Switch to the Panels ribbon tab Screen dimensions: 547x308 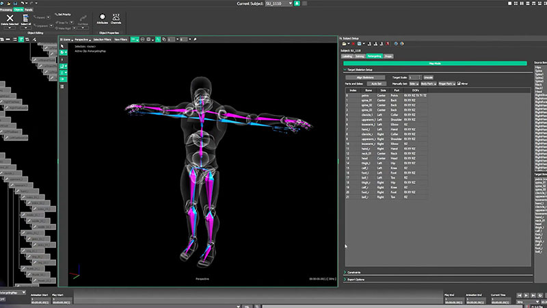coord(29,10)
